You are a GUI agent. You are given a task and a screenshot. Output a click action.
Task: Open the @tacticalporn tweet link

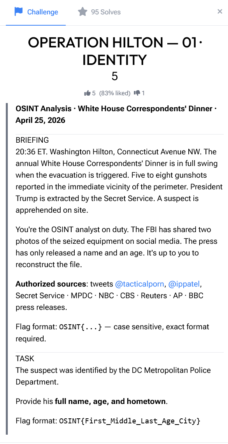coord(140,284)
